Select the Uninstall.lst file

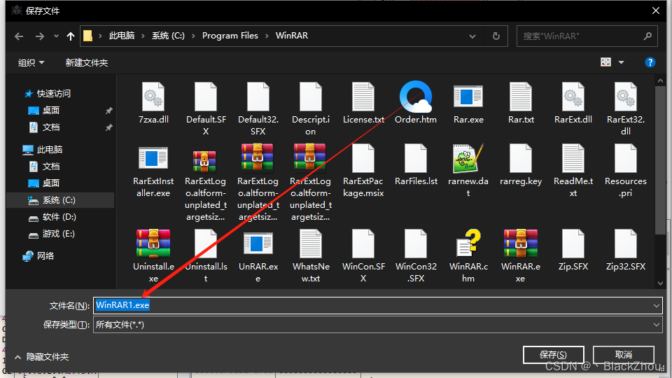pos(206,256)
